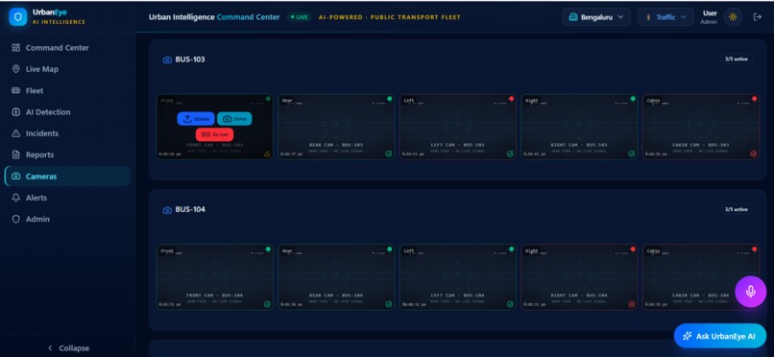Open the BUS-103 cabin camera feed
The image size is (774, 357).
[700, 127]
